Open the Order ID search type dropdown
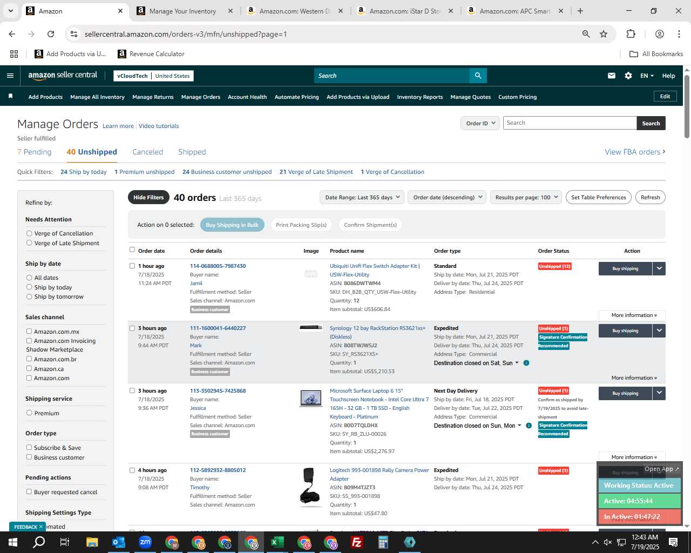The image size is (691, 553). 479,123
